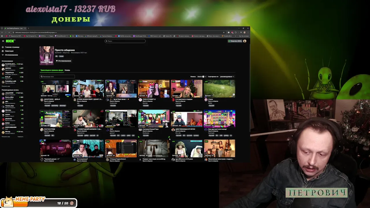Open GLADVALAKA followed channel

click(x=12, y=65)
